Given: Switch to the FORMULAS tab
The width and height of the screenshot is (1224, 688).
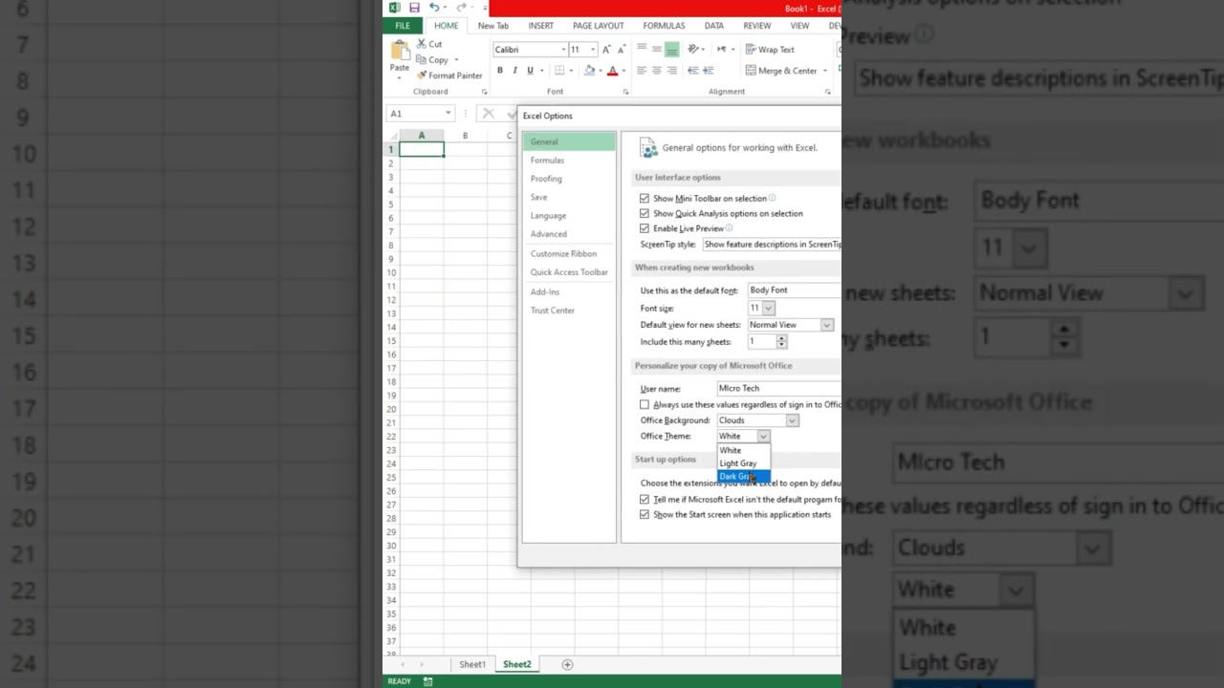Looking at the screenshot, I should click(x=664, y=26).
